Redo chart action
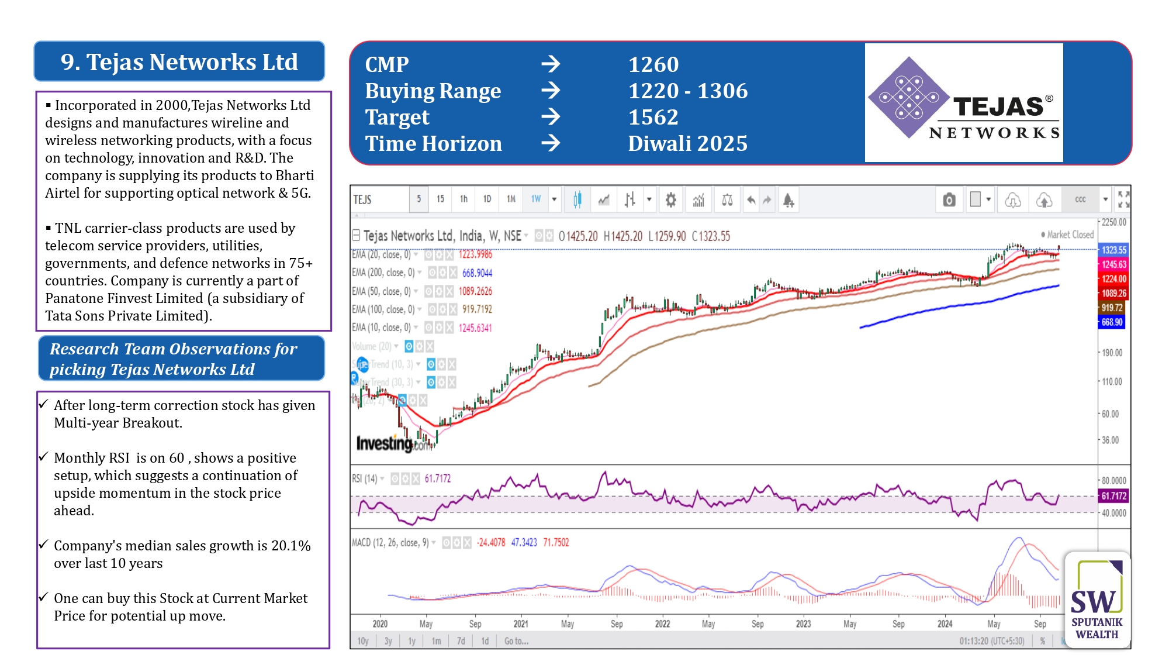Viewport: 1169px width, 658px height. (x=767, y=200)
